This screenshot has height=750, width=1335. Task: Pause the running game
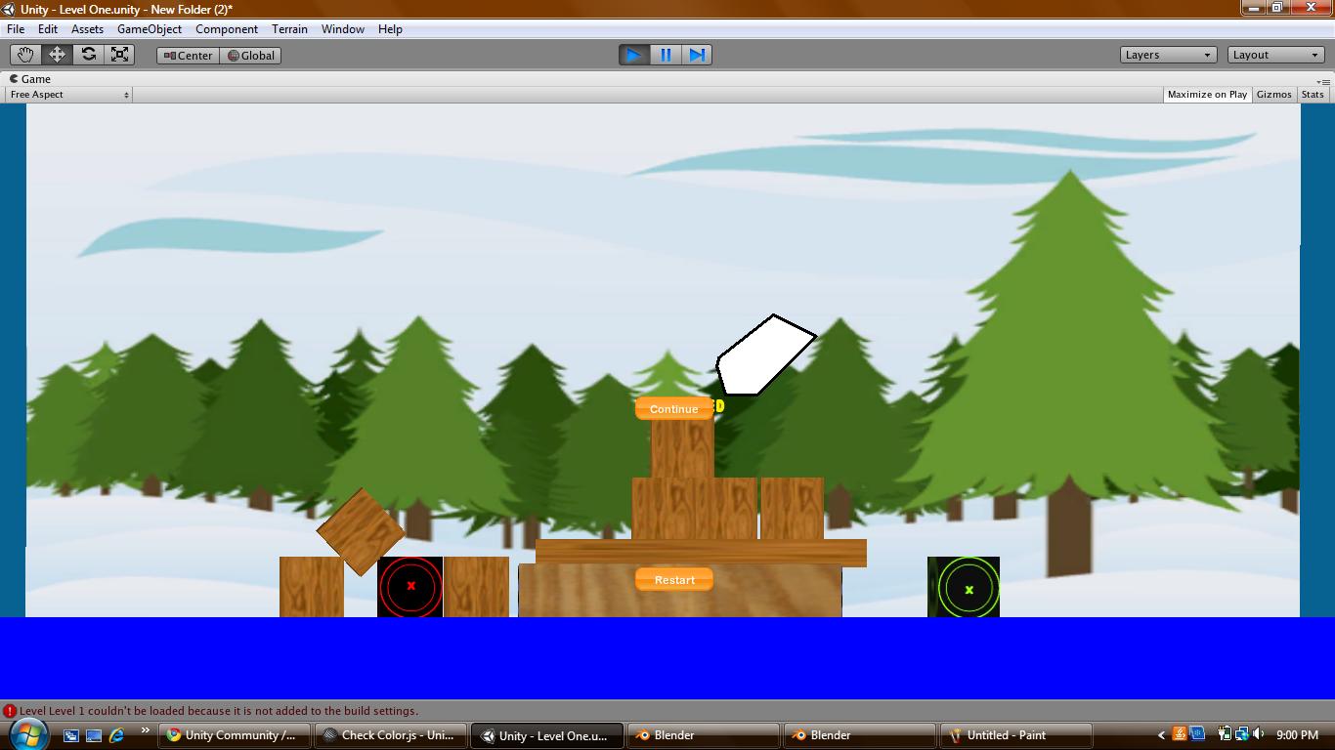pos(665,55)
